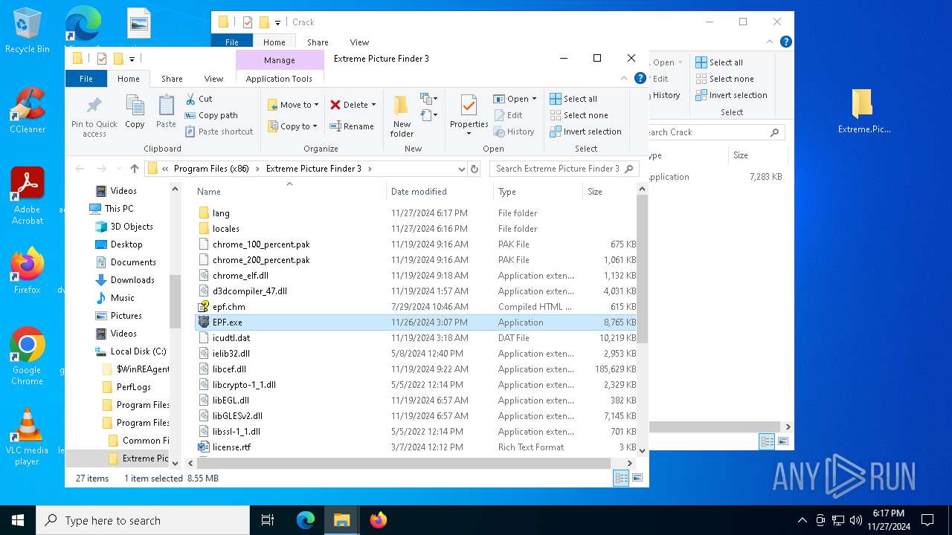This screenshot has width=952, height=535.
Task: Sort by Date modified column header
Action: pyautogui.click(x=440, y=192)
